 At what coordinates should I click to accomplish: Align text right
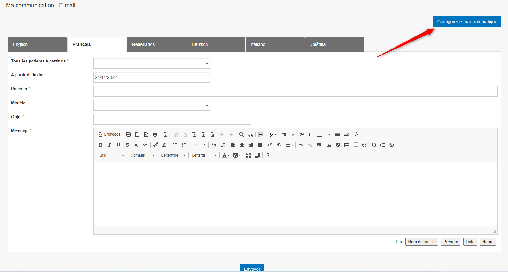(251, 145)
